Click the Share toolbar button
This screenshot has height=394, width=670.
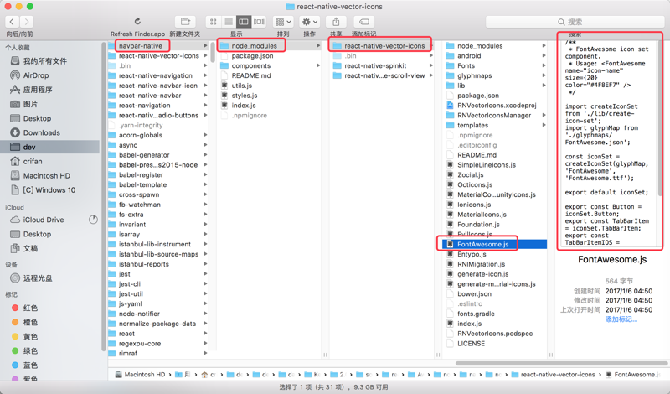[x=337, y=22]
